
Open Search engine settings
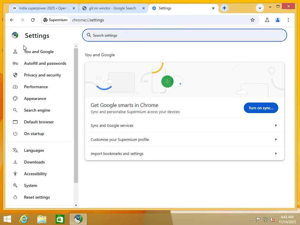37,110
